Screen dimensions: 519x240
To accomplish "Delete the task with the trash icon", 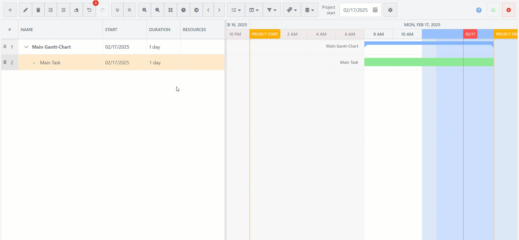I will point(38,10).
